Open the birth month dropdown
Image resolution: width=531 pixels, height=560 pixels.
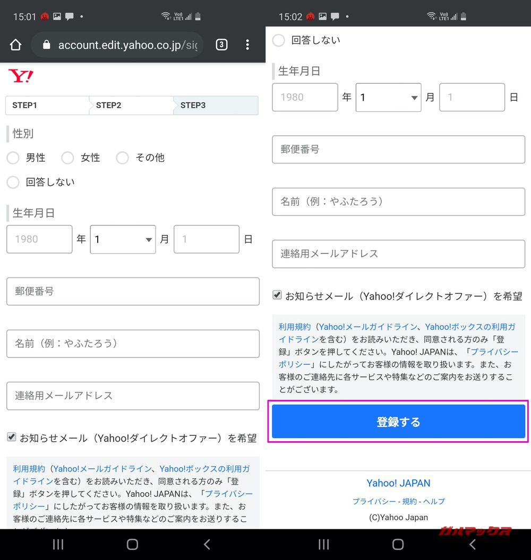[123, 239]
